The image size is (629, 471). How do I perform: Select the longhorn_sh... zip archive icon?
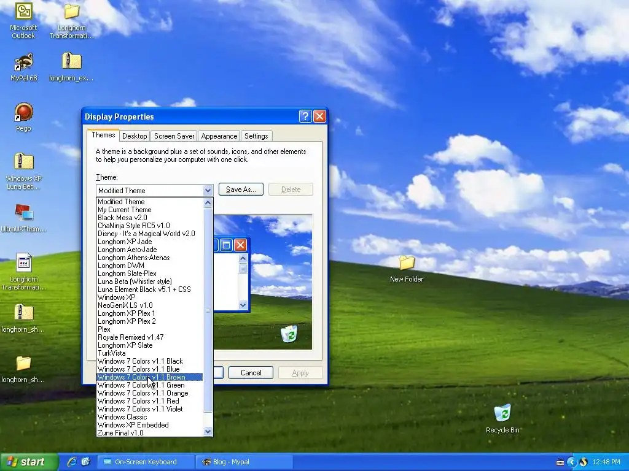click(23, 318)
